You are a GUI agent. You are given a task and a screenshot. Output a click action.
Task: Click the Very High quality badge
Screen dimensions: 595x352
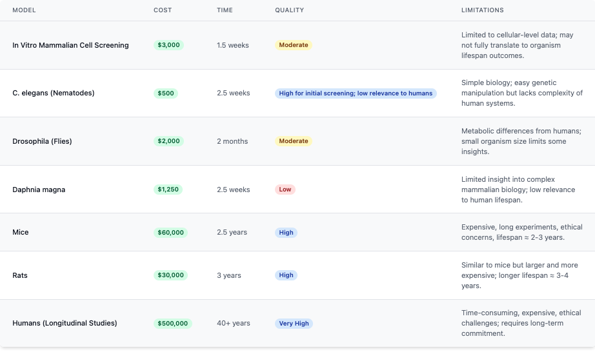294,323
